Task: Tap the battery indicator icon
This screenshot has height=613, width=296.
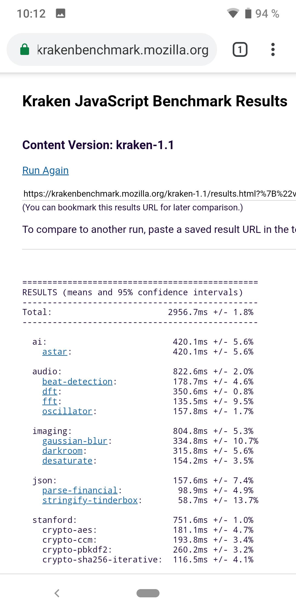Action: pos(248,13)
